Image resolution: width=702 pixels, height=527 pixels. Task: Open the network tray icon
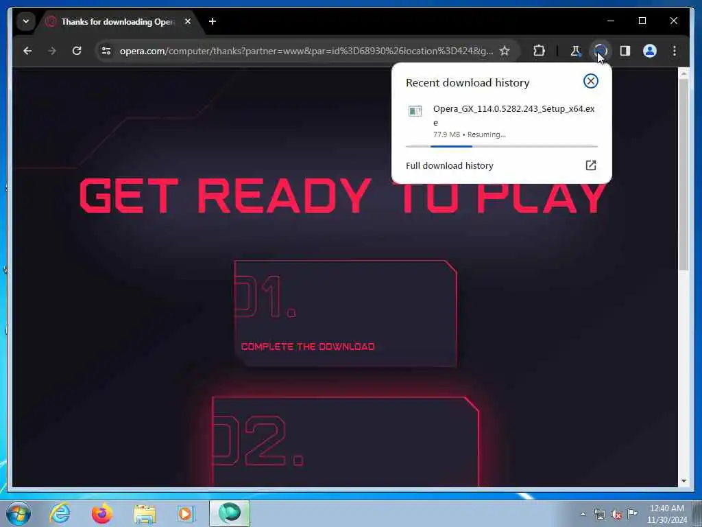[x=599, y=514]
